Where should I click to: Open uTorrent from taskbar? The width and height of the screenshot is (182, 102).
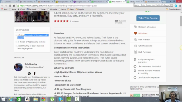point(52,99)
